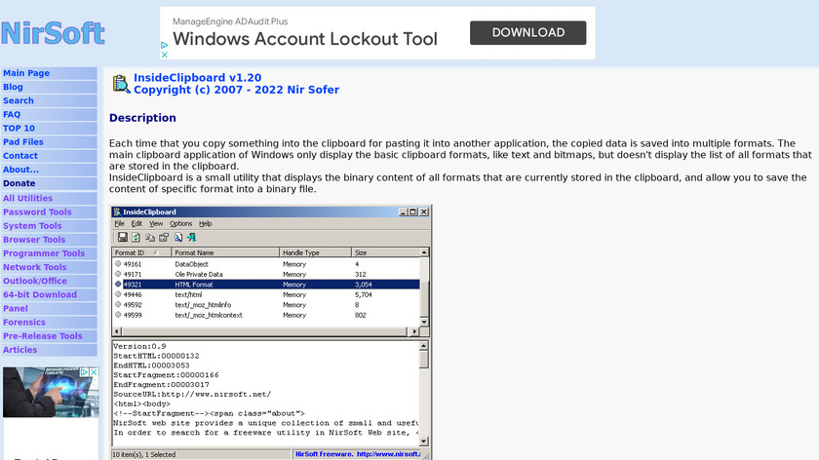Image resolution: width=819 pixels, height=460 pixels.
Task: Click the Copy icon in InsideClipboard toolbar
Action: pos(150,237)
